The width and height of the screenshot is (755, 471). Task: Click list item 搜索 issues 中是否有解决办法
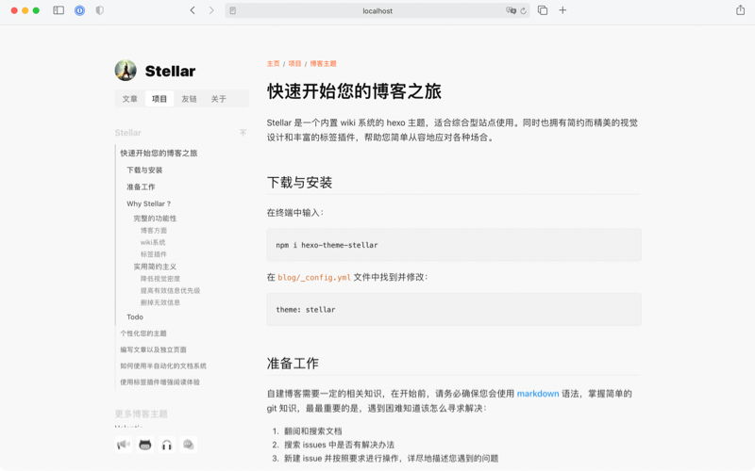[339, 445]
